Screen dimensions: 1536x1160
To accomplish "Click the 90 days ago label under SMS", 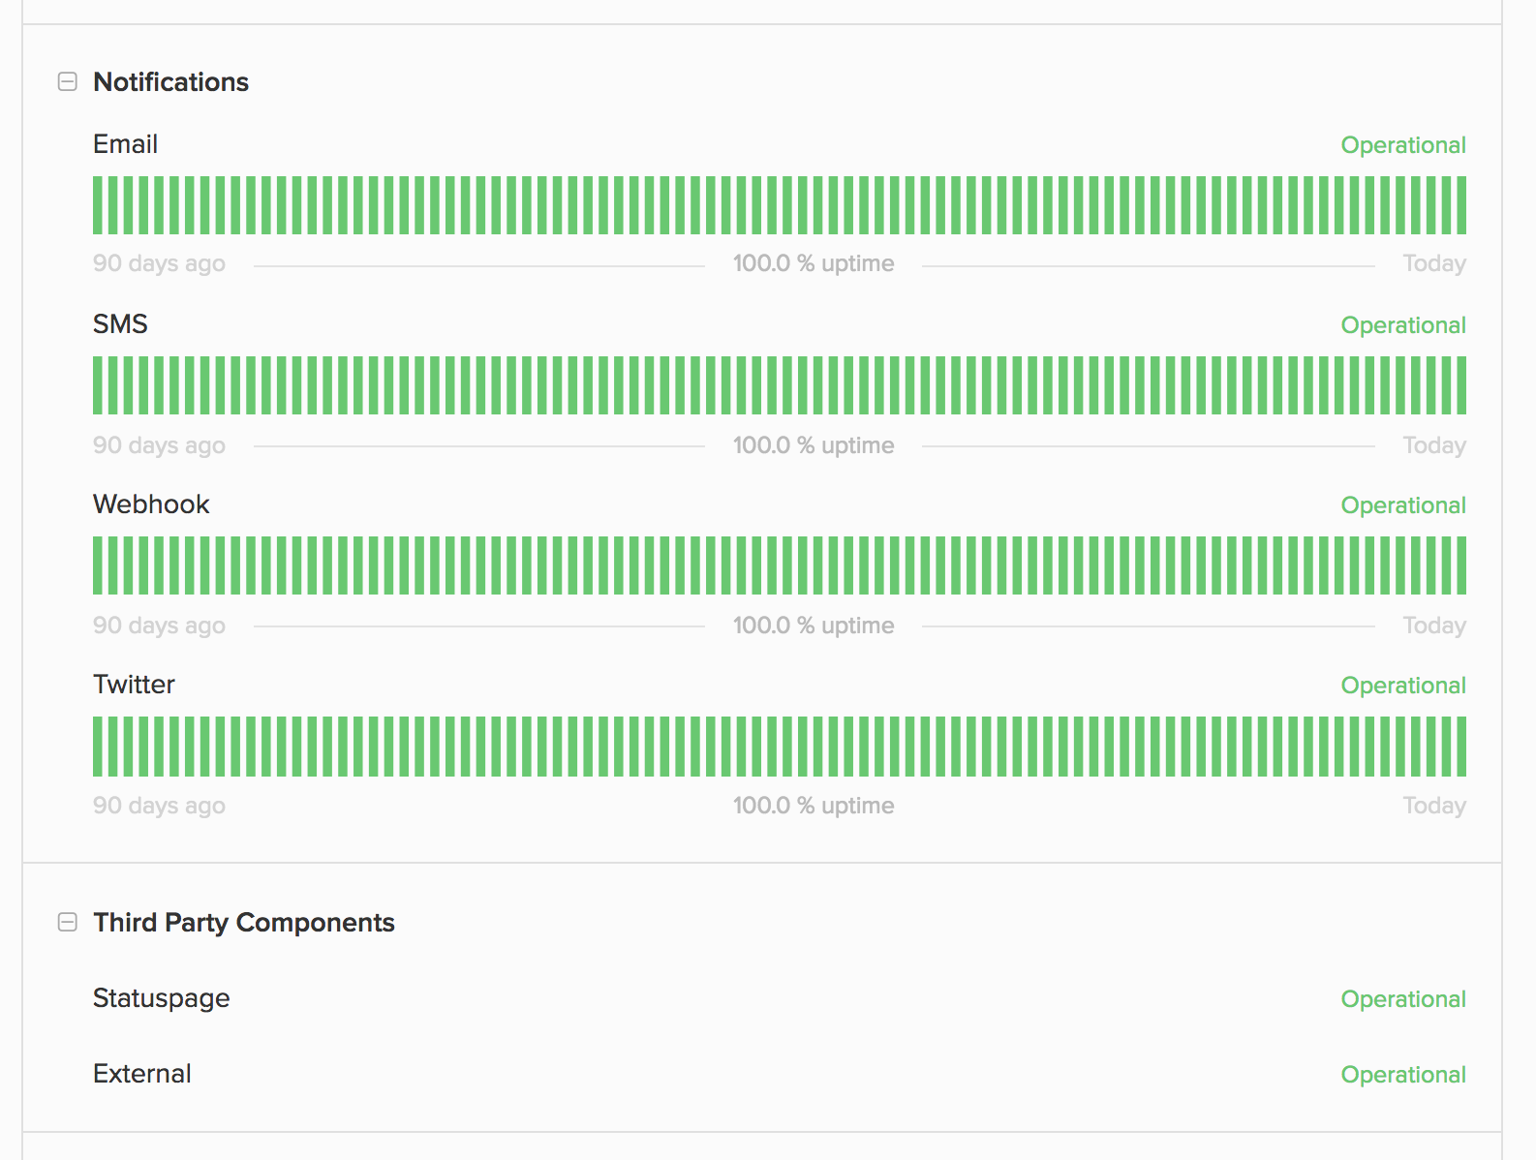I will [159, 444].
